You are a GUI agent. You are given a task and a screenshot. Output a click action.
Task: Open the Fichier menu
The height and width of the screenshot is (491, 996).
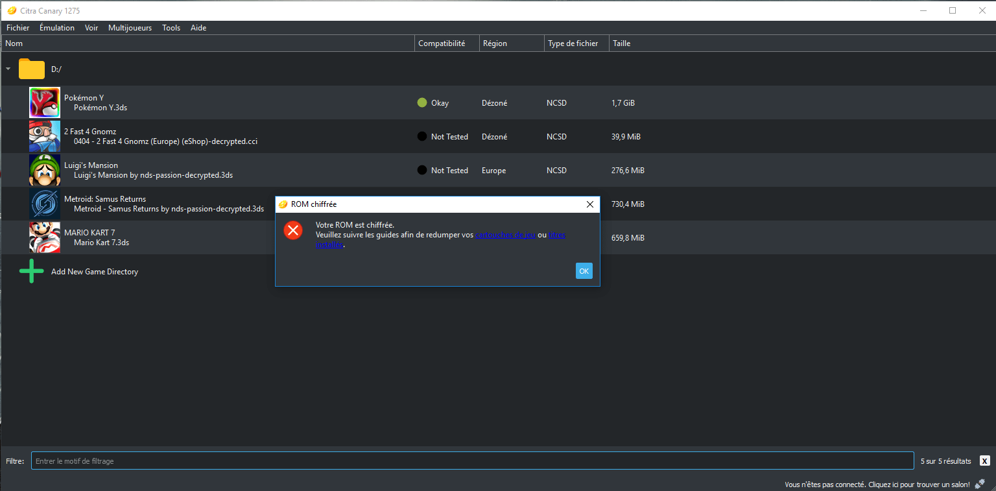point(18,28)
